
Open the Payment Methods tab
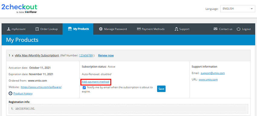coord(151,29)
